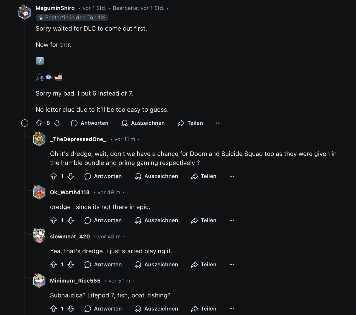Screen dimensions: 356x315
Task: Award Minimum_Rice555's comment
Action: point(157,308)
